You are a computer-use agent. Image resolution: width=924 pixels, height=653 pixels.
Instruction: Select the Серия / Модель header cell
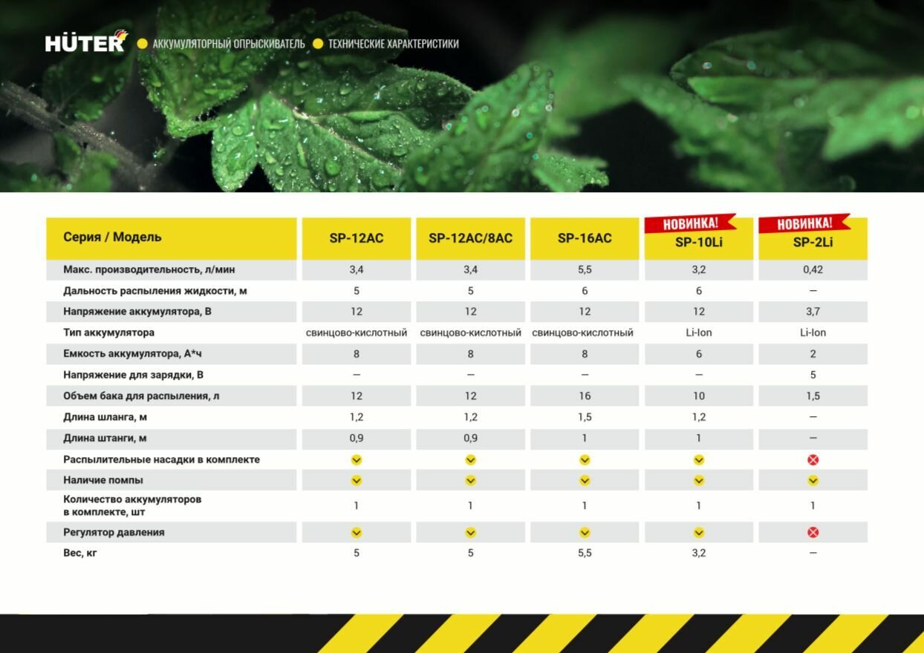[x=172, y=238]
